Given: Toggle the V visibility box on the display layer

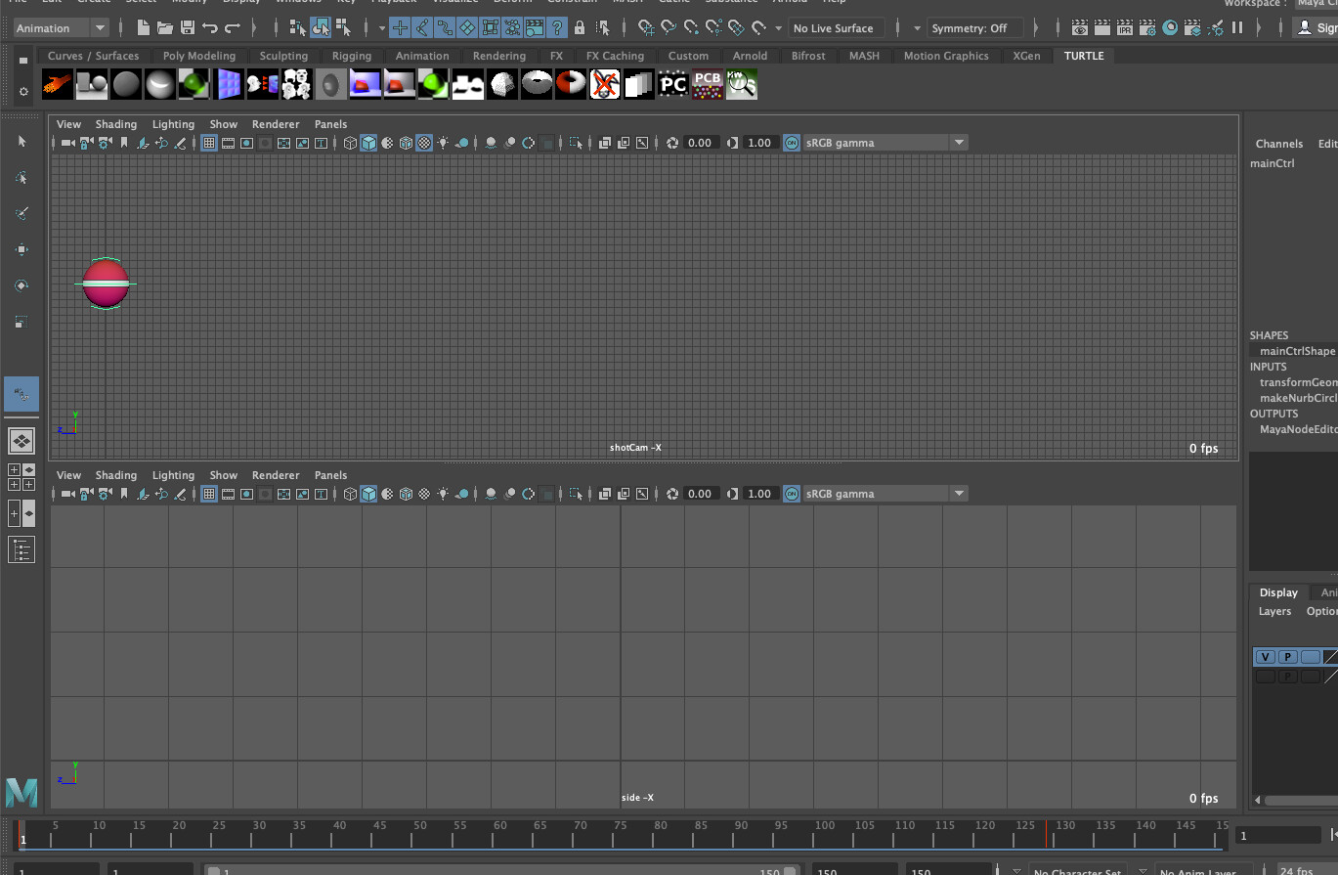Looking at the screenshot, I should 1265,657.
